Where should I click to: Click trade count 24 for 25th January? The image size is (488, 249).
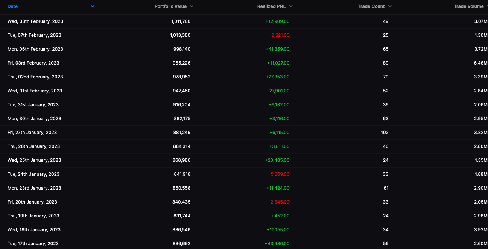tap(386, 160)
